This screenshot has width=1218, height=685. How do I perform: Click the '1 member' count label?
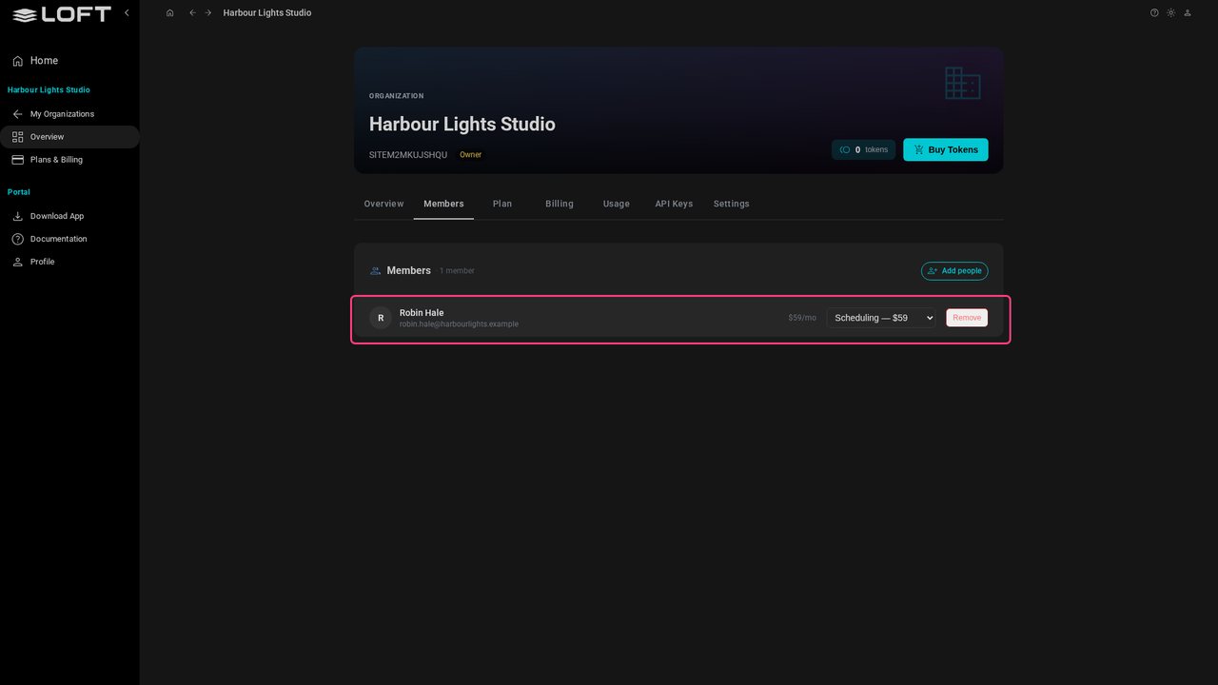coord(457,271)
